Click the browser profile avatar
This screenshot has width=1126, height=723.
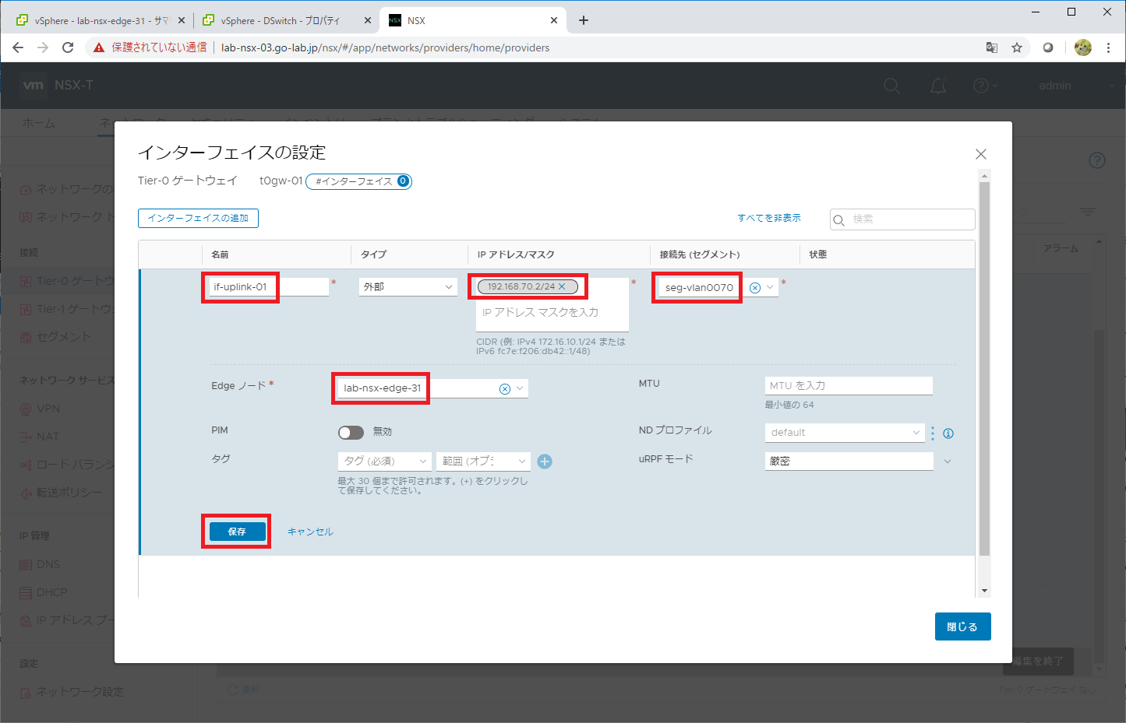pyautogui.click(x=1083, y=47)
